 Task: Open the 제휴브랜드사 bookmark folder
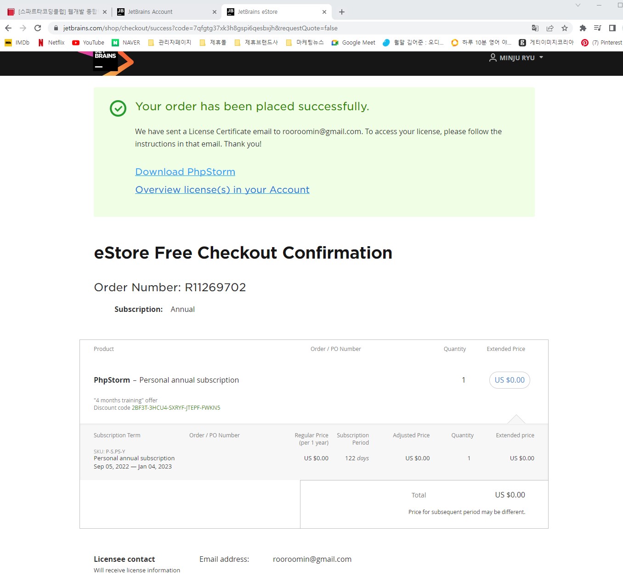point(256,43)
